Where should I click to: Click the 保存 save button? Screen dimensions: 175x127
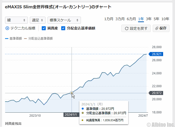(161, 28)
